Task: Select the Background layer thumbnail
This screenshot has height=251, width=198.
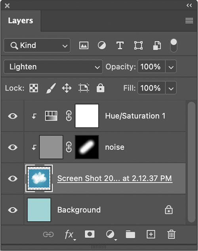Action: coord(39,210)
